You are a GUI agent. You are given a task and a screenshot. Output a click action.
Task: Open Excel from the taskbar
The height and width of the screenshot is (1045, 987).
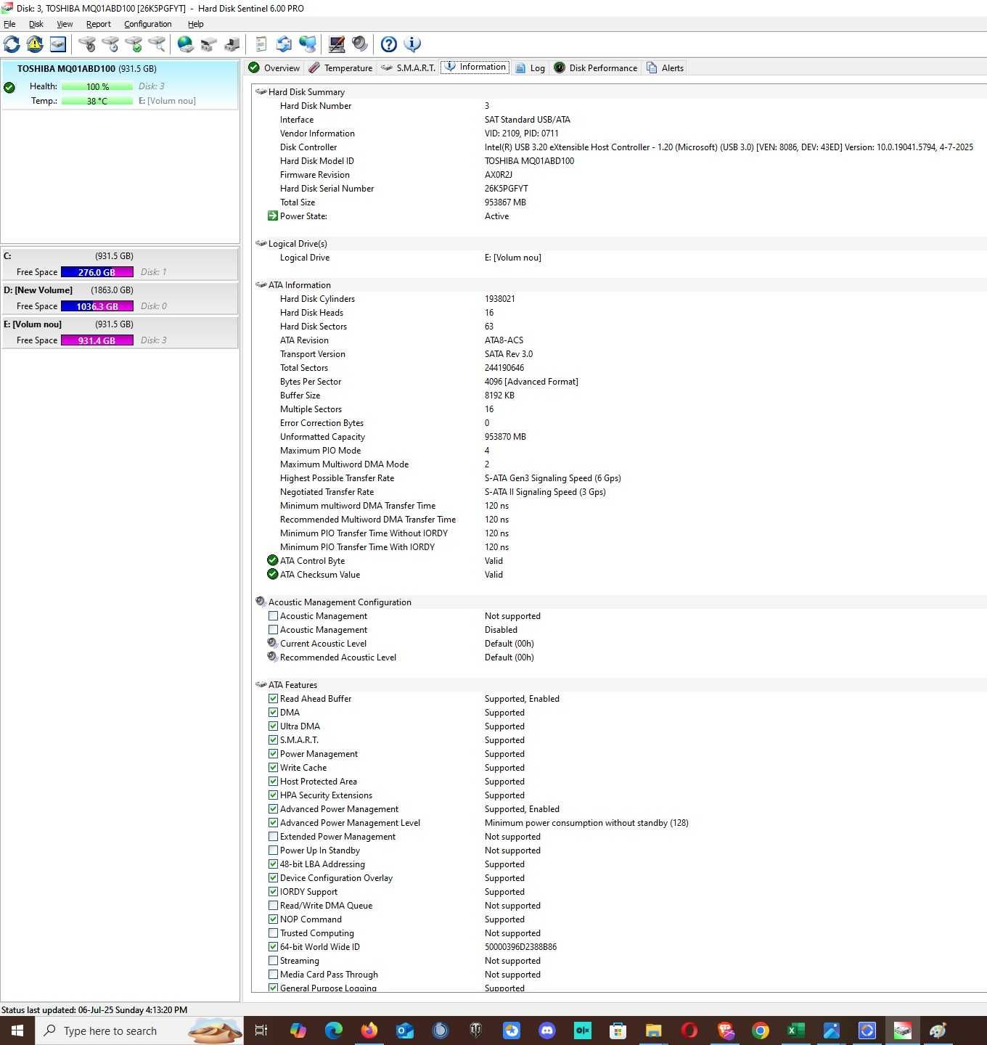pyautogui.click(x=796, y=1030)
